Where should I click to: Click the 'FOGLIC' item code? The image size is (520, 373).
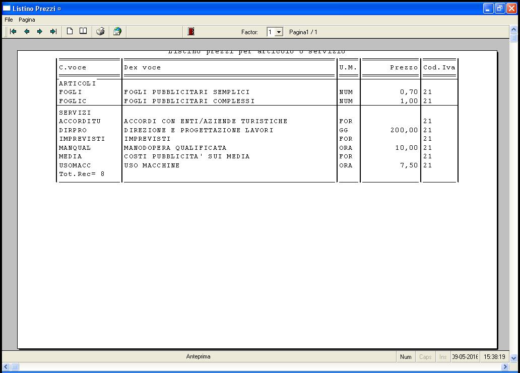click(73, 101)
